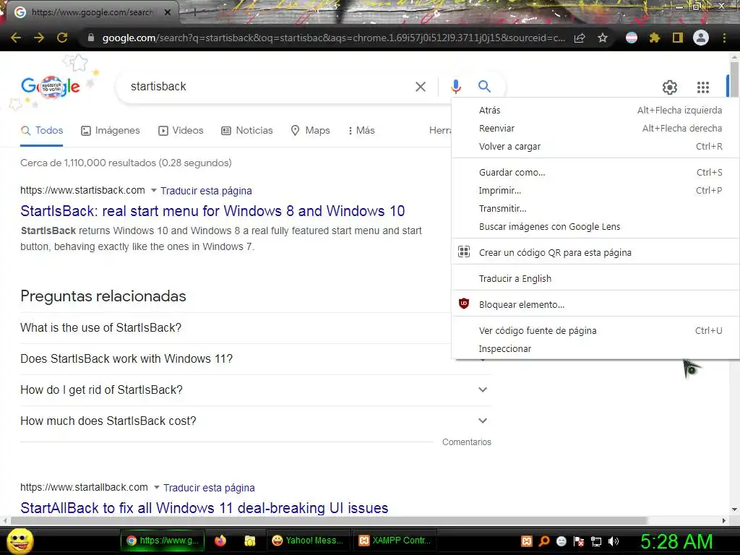740x555 pixels.
Task: Select Ver código fuente de página
Action: click(595, 330)
